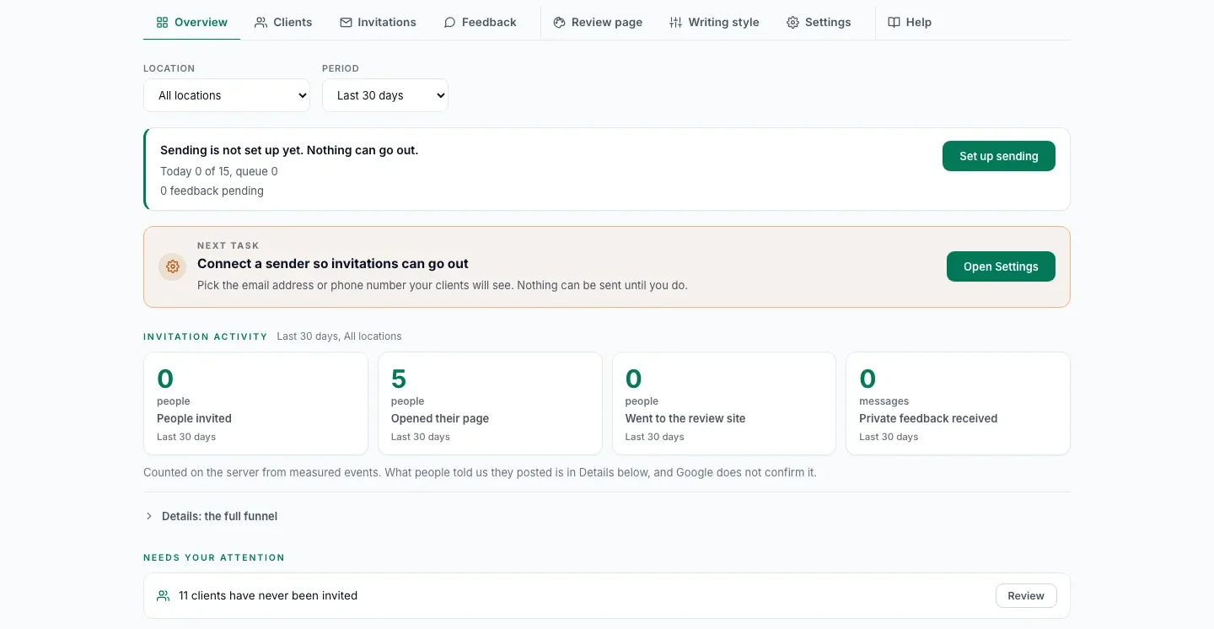Click the Needs Your Attention section label
The image size is (1214, 629).
(214, 557)
